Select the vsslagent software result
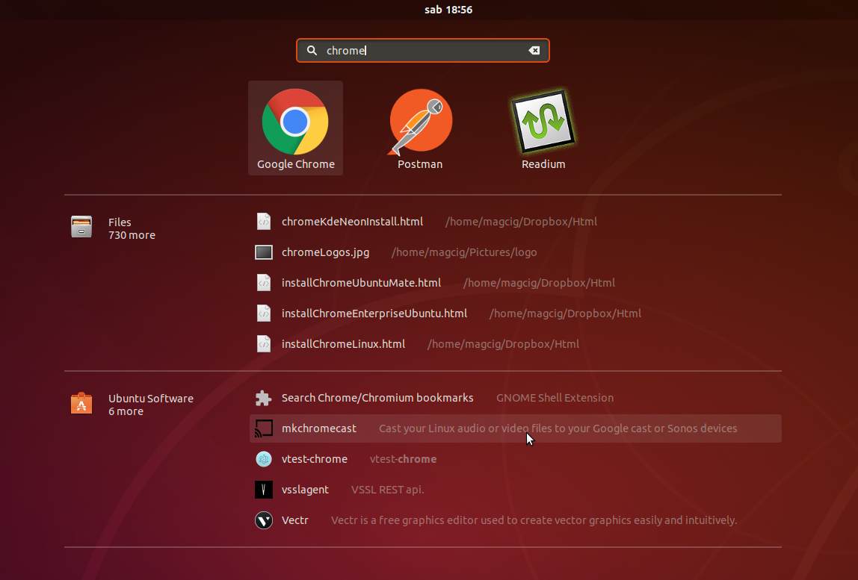Image resolution: width=858 pixels, height=580 pixels. pyautogui.click(x=516, y=490)
